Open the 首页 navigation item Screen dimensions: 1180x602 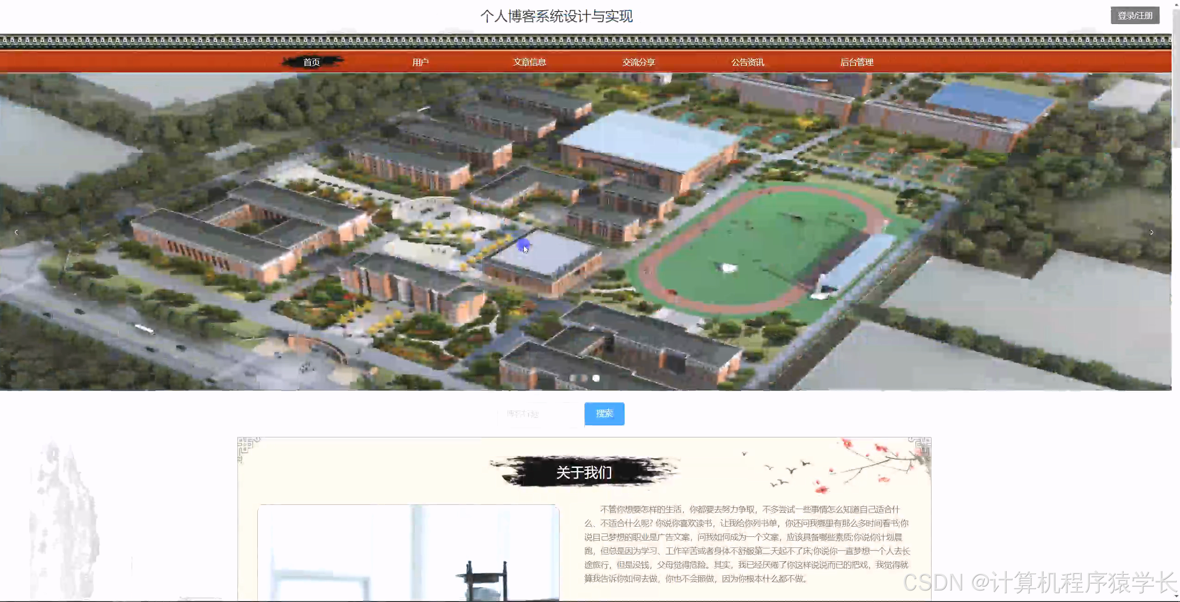pos(311,61)
